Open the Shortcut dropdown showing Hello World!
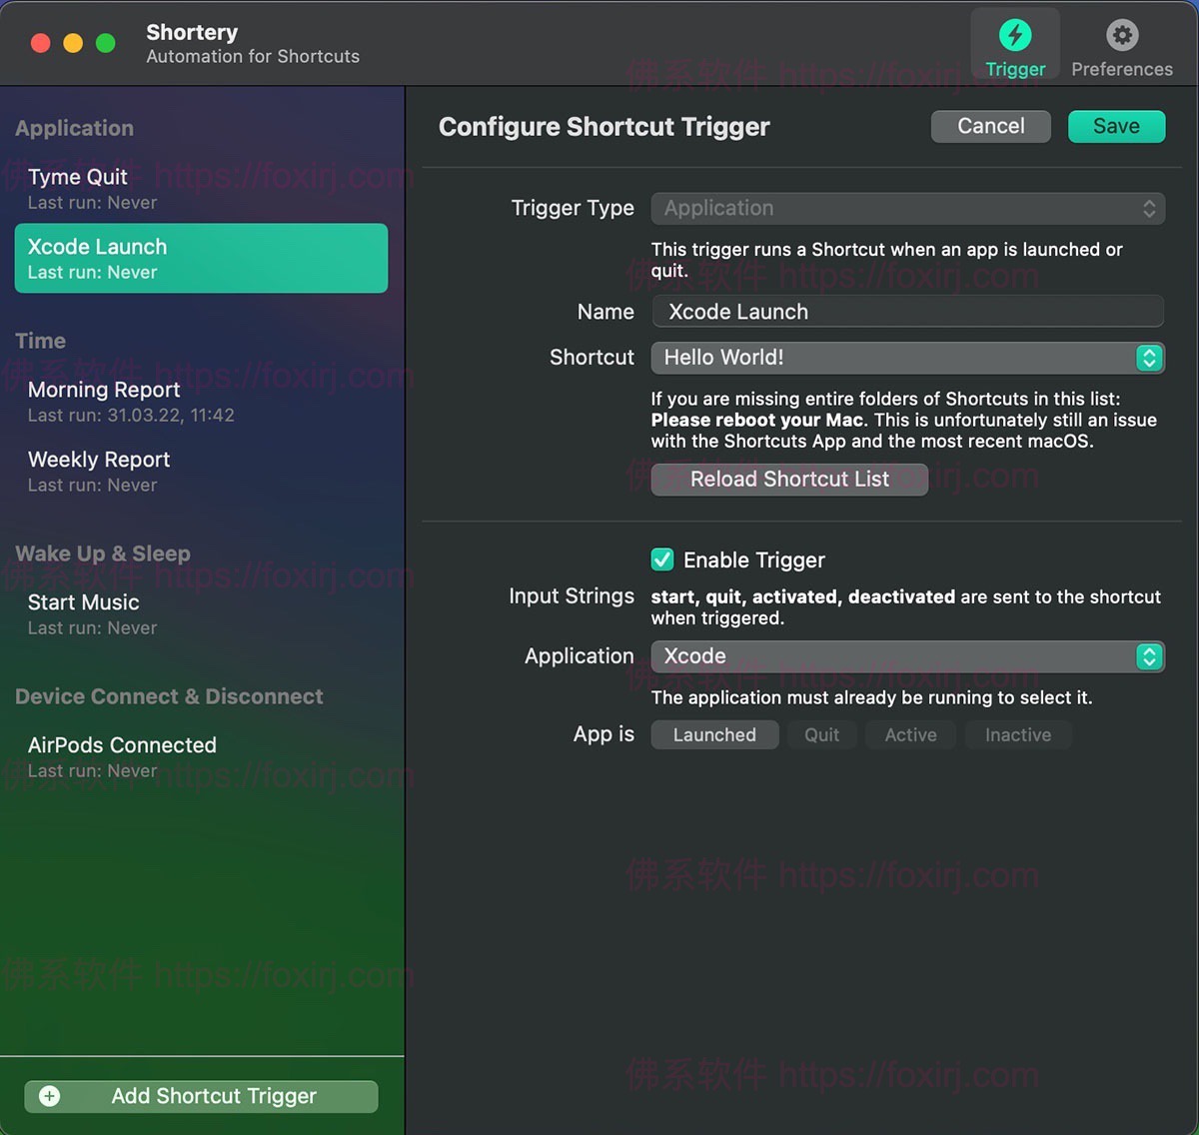 pos(907,358)
